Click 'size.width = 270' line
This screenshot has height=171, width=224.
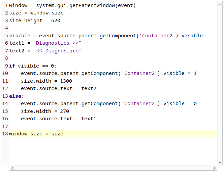(x=45, y=111)
